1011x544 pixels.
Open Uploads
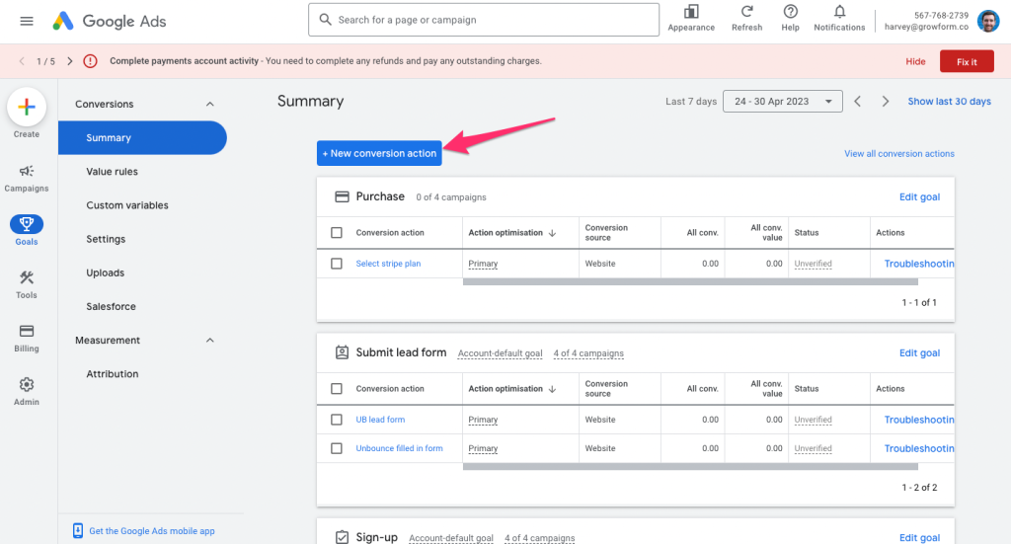tap(105, 272)
